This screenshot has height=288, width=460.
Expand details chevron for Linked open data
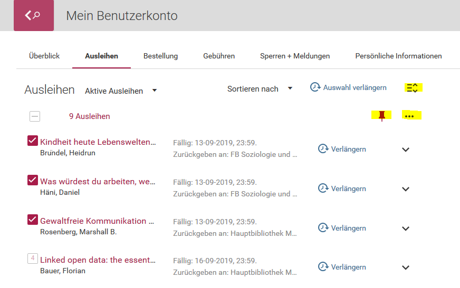click(406, 267)
